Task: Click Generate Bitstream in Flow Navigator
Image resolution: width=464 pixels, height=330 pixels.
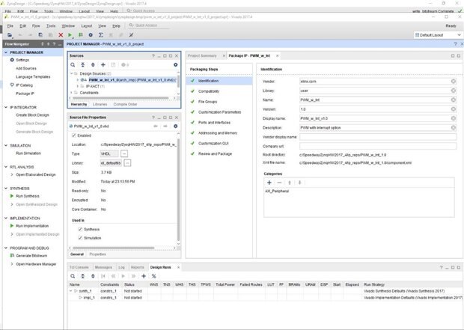Action: point(32,256)
